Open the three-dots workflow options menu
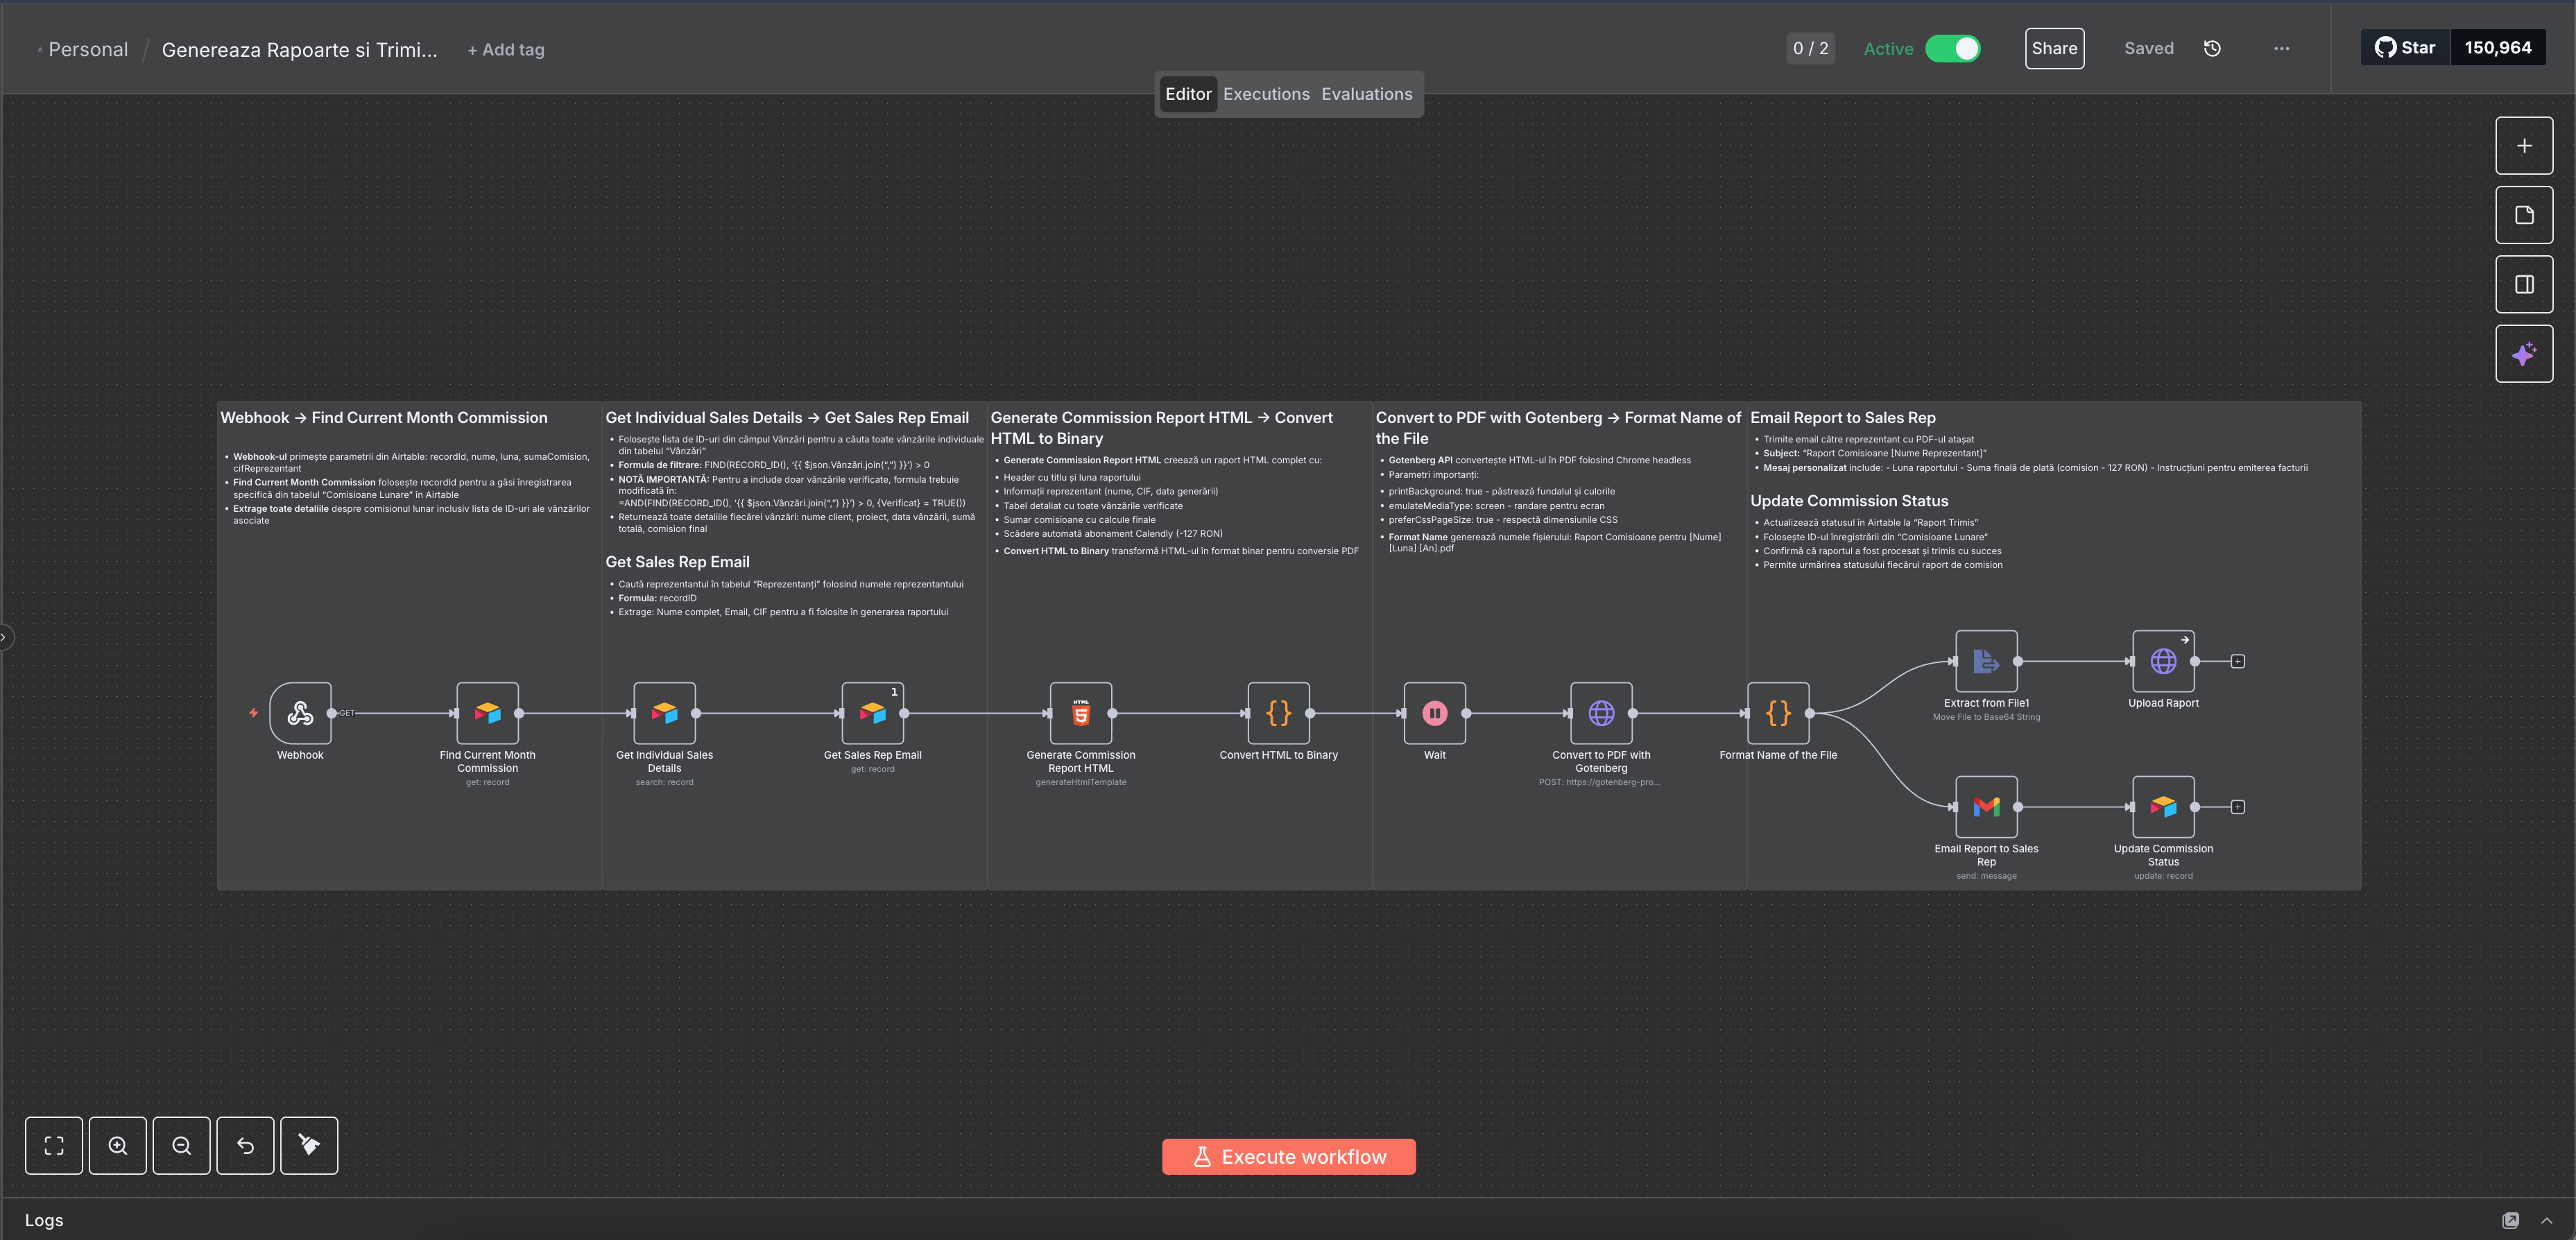 coord(2281,49)
